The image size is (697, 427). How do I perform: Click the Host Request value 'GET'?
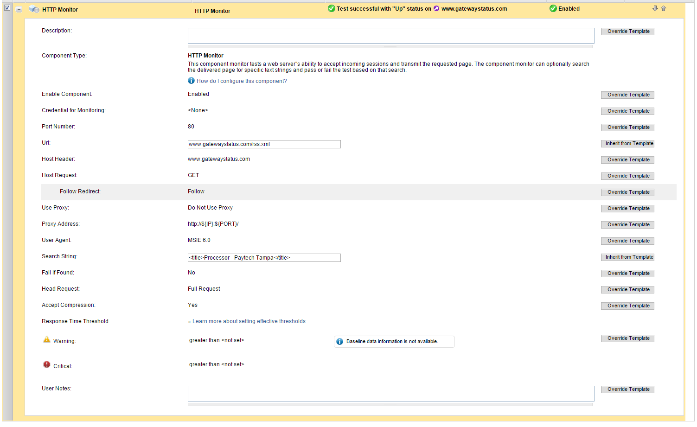[x=193, y=175]
